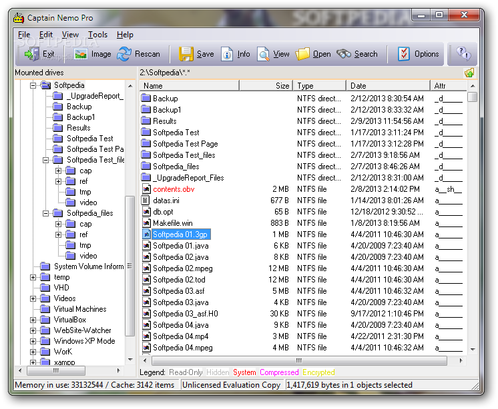Click the View magnifier icon

[x=263, y=54]
